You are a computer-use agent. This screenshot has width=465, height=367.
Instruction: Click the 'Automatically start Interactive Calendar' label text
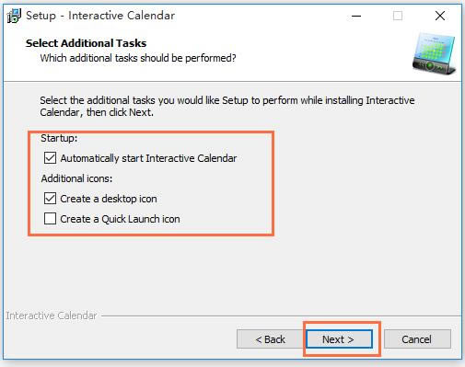click(148, 158)
